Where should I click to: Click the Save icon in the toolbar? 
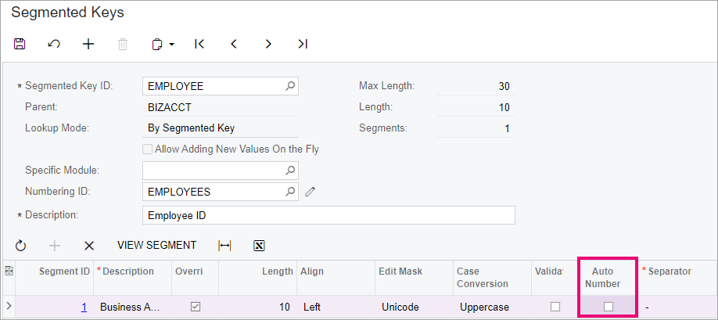coord(20,44)
